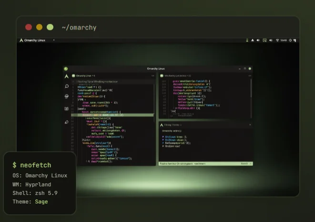
Task: Click the WM: Hyprland line
Action: tap(32, 184)
